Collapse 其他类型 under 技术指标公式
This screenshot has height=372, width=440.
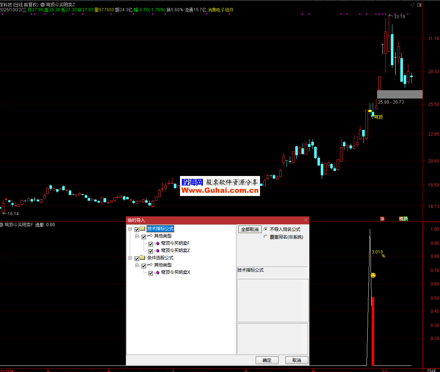[137, 236]
